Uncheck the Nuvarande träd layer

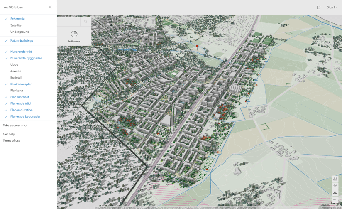(x=28, y=52)
